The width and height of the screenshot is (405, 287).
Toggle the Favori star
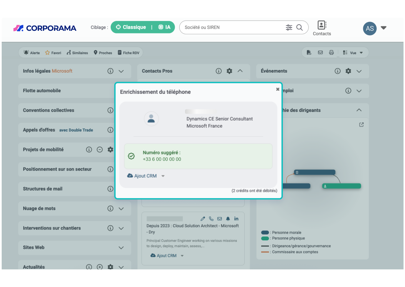(x=53, y=53)
